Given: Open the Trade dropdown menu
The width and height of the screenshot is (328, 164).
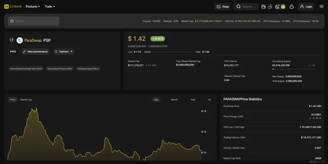Looking at the screenshot, I should (50, 7).
